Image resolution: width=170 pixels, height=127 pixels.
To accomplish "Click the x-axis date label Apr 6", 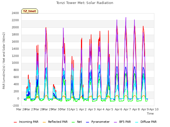I will (118, 109).
